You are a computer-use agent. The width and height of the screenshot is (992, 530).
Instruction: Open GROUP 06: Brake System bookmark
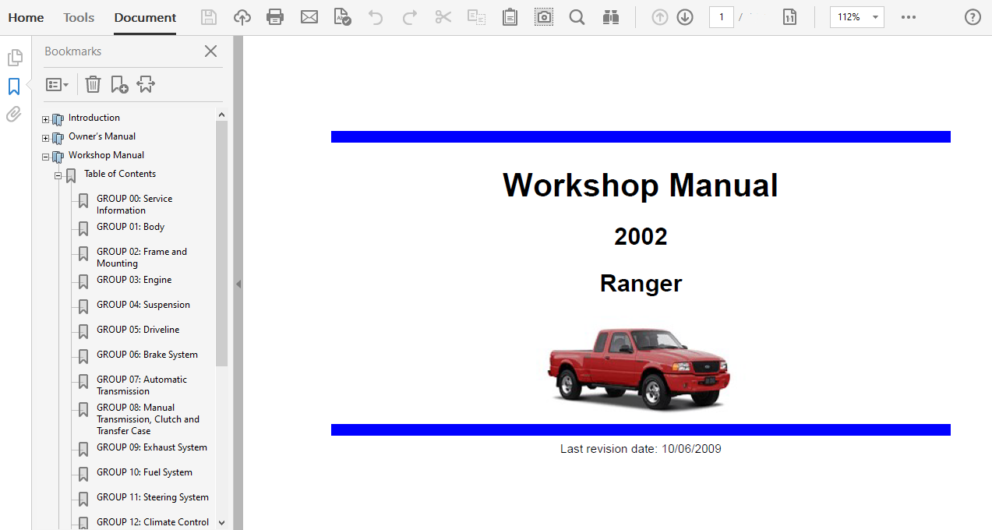147,355
